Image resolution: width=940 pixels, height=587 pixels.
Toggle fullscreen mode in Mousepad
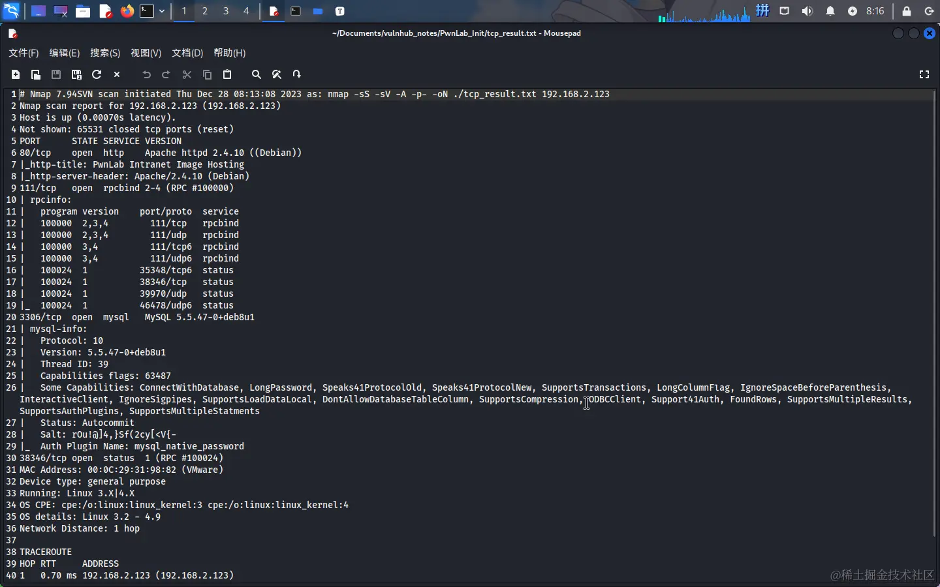click(x=924, y=74)
